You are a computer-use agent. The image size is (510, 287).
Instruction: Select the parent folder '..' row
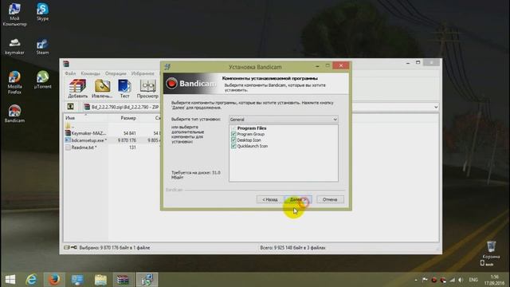click(112, 126)
